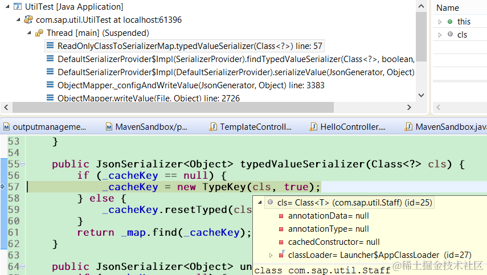Click the stack frame icon beside findTypedValueSerializer

point(50,59)
